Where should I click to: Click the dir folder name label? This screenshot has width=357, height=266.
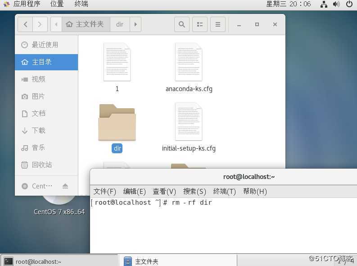point(117,148)
